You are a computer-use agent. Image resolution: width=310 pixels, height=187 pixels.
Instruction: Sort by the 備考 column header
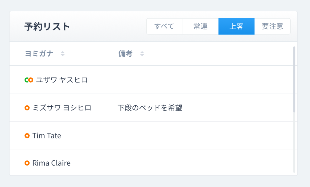(x=126, y=54)
